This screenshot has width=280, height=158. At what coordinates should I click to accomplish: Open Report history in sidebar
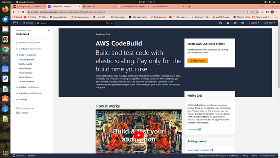26,77
